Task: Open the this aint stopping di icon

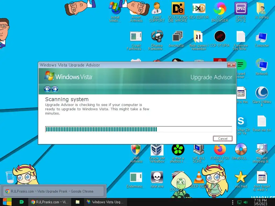Action: (x=262, y=153)
